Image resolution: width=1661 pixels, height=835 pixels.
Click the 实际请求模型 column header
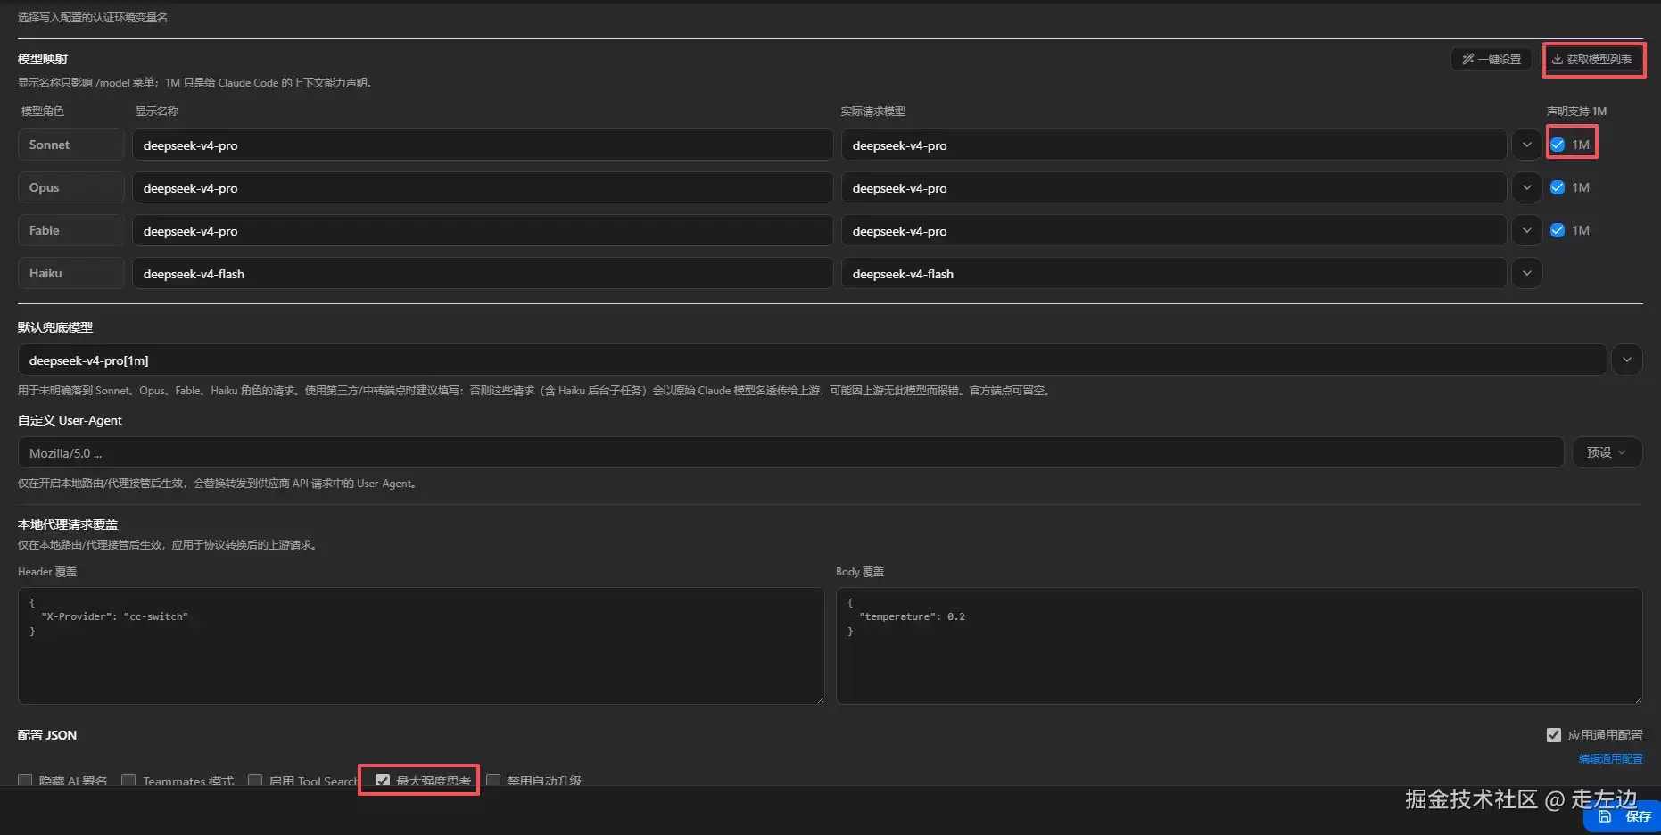pos(872,112)
